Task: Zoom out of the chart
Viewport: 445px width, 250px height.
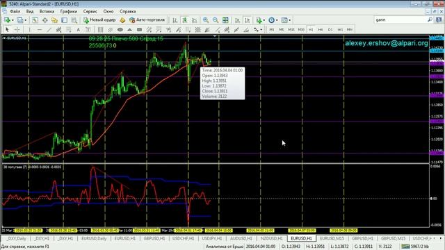Action: click(216, 20)
